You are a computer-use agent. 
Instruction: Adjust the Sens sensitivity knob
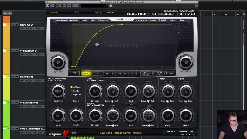(122, 19)
